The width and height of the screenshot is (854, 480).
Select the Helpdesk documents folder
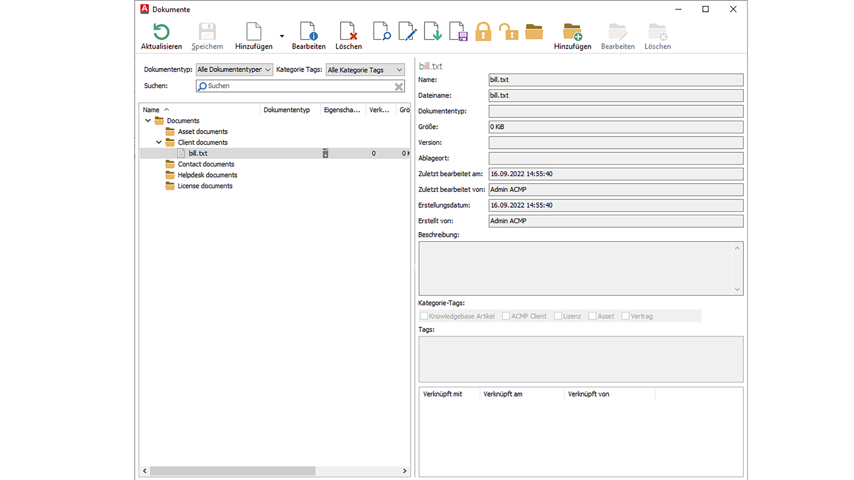208,175
